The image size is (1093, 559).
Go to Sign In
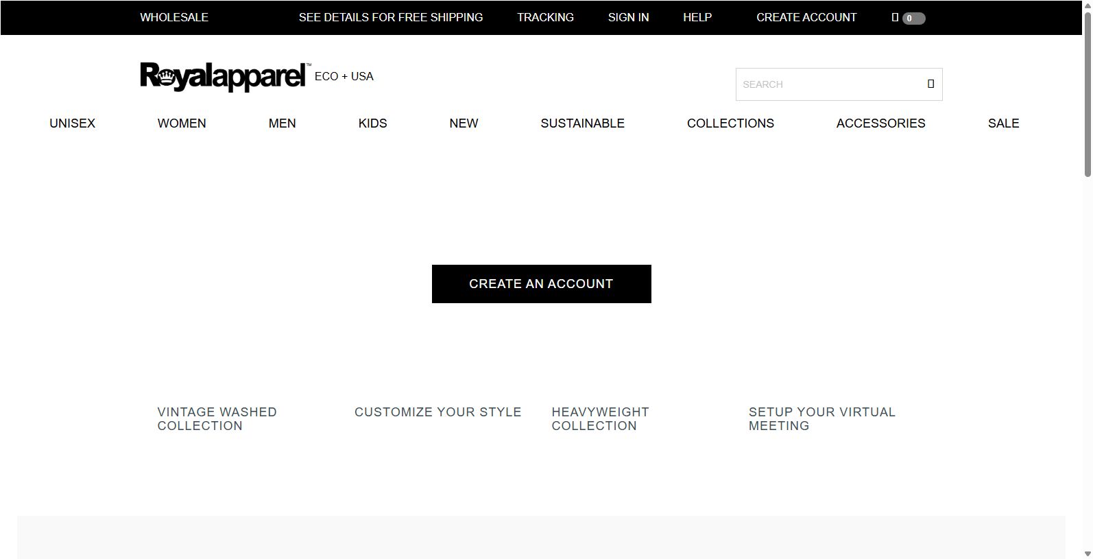pyautogui.click(x=628, y=17)
